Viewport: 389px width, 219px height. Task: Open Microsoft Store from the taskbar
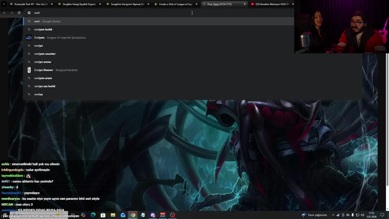point(103,215)
